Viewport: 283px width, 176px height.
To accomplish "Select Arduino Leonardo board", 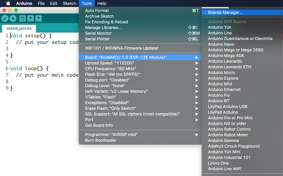I will (x=242, y=61).
